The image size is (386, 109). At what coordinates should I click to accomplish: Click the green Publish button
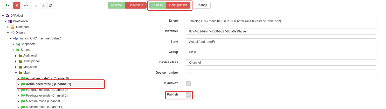157,5
